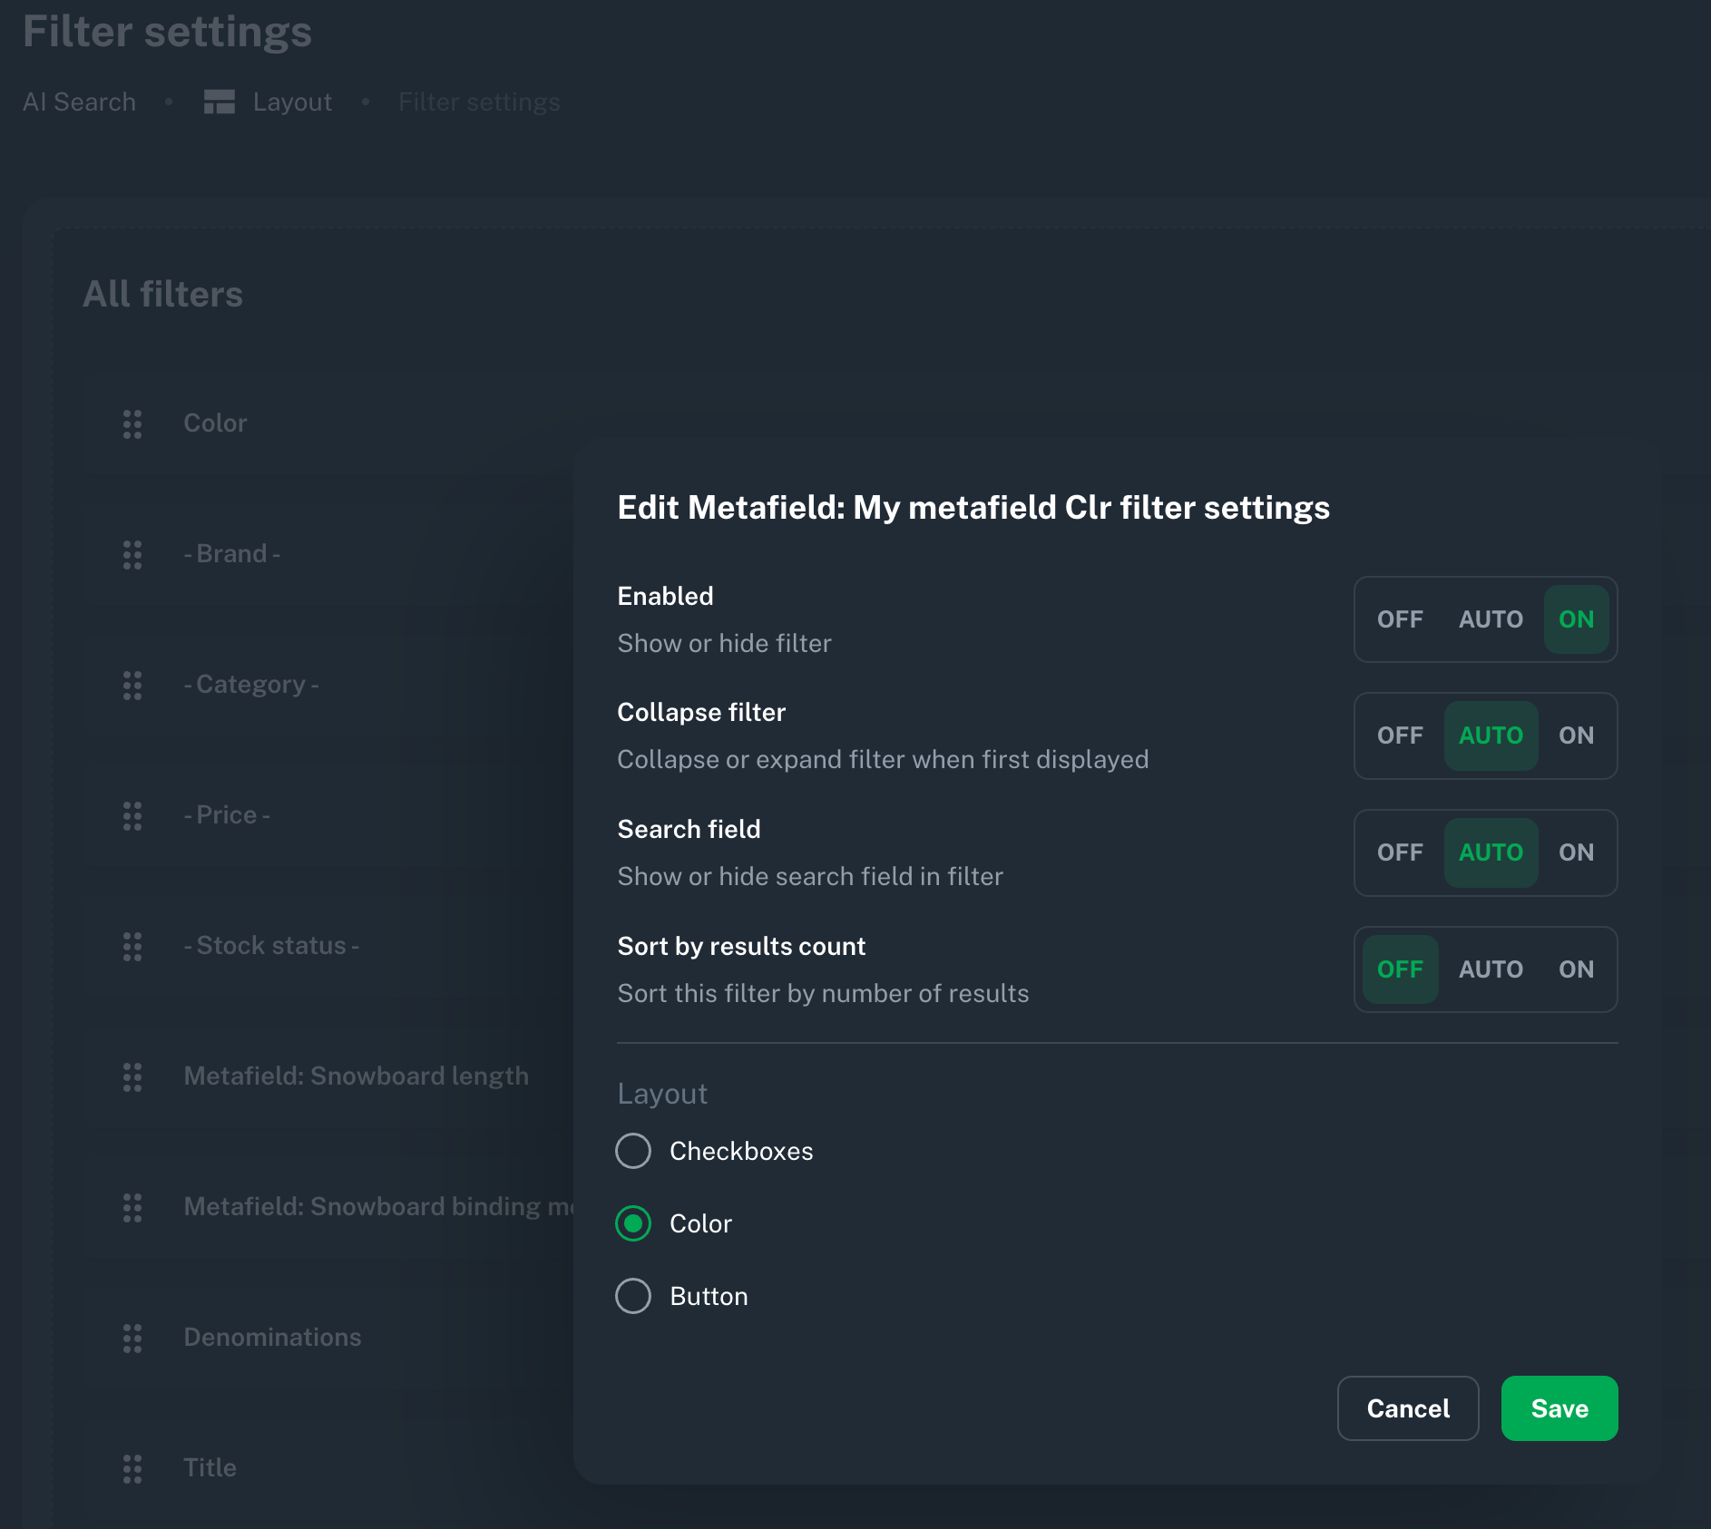
Task: Click the Category filter drag handle
Action: (132, 685)
